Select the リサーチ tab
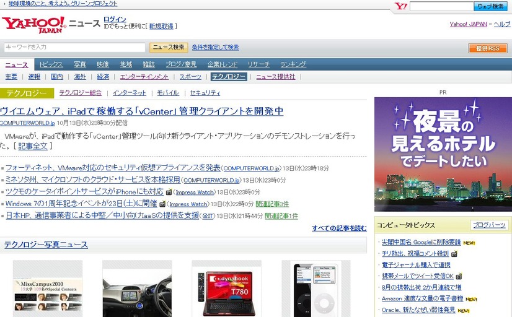The image size is (512, 317). [258, 64]
